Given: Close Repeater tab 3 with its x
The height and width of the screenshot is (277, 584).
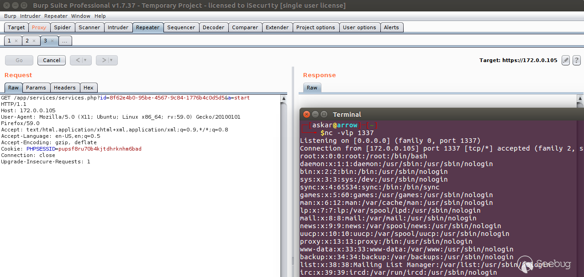Looking at the screenshot, I should (52, 41).
